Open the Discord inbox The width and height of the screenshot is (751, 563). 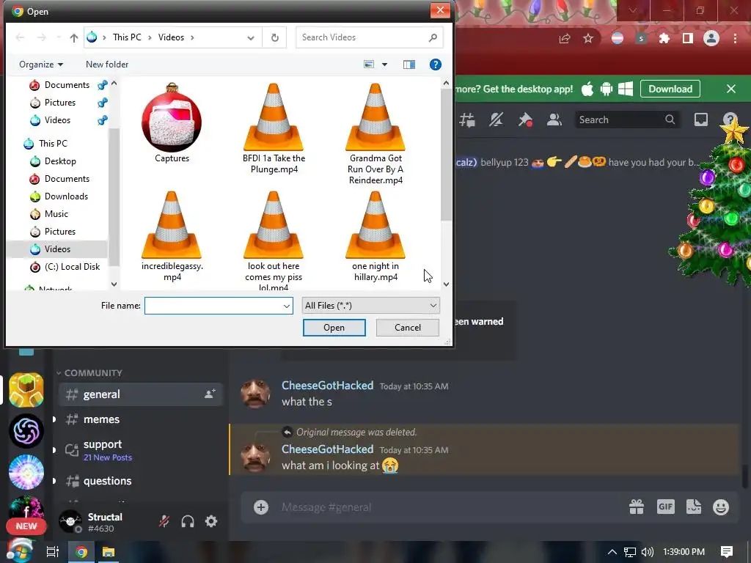pyautogui.click(x=701, y=119)
